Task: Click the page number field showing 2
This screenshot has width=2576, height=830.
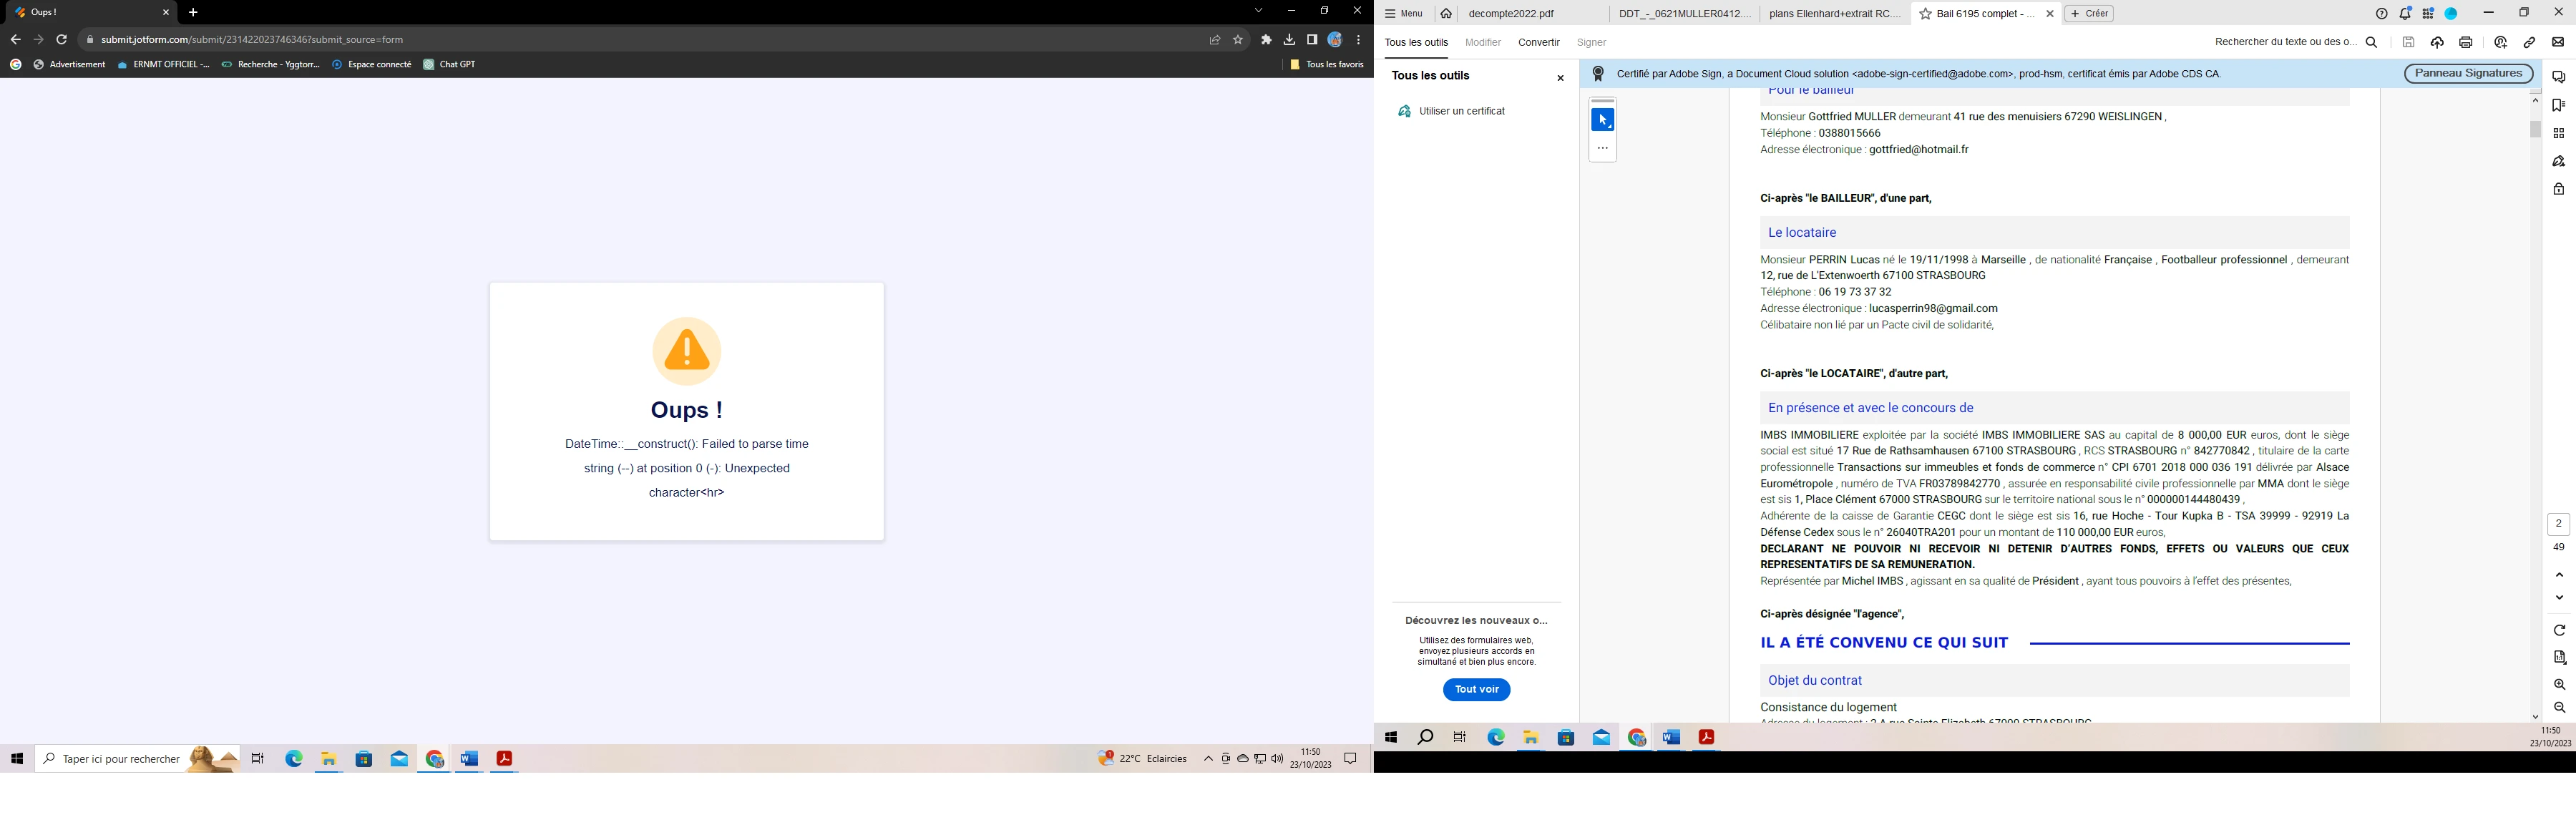Action: 2558,523
